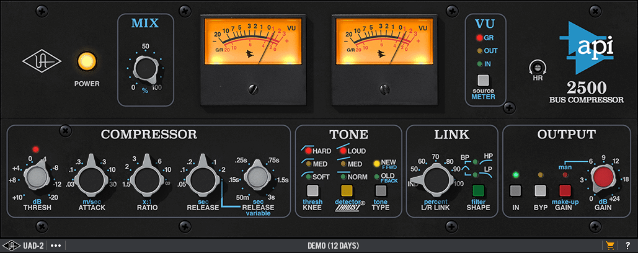638x253 pixels.
Task: Open the shopping cart purchase icon
Action: [609, 246]
